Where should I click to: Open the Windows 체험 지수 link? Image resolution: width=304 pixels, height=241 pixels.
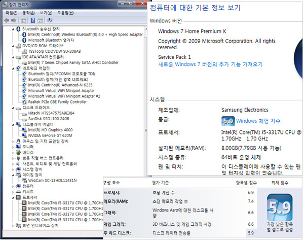pyautogui.click(x=258, y=121)
